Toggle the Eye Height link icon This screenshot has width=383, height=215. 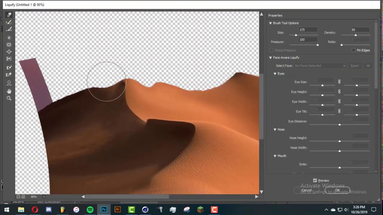click(x=339, y=91)
